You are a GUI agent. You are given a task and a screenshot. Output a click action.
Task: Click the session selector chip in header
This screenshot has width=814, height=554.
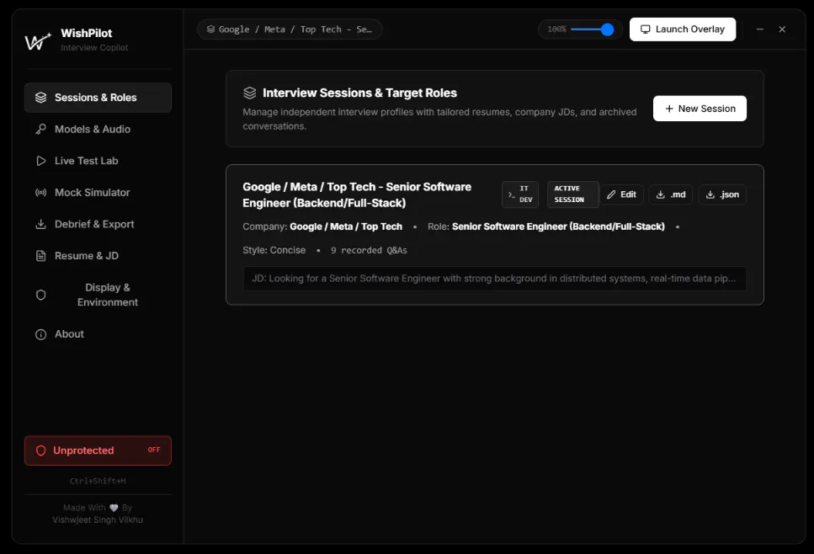[x=290, y=29]
